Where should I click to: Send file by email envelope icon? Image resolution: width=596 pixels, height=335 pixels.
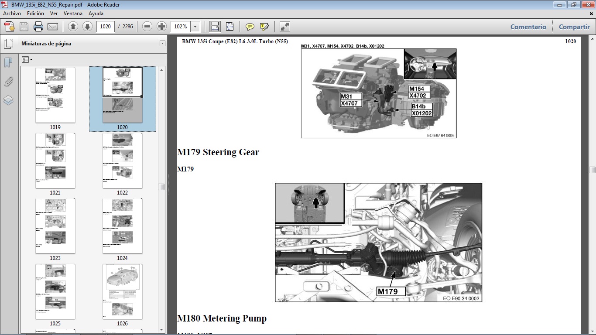[x=53, y=27]
